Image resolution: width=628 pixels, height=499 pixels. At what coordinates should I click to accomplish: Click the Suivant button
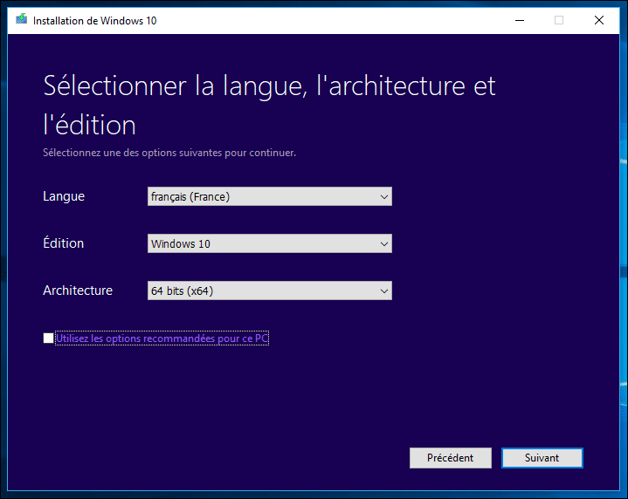(x=542, y=458)
